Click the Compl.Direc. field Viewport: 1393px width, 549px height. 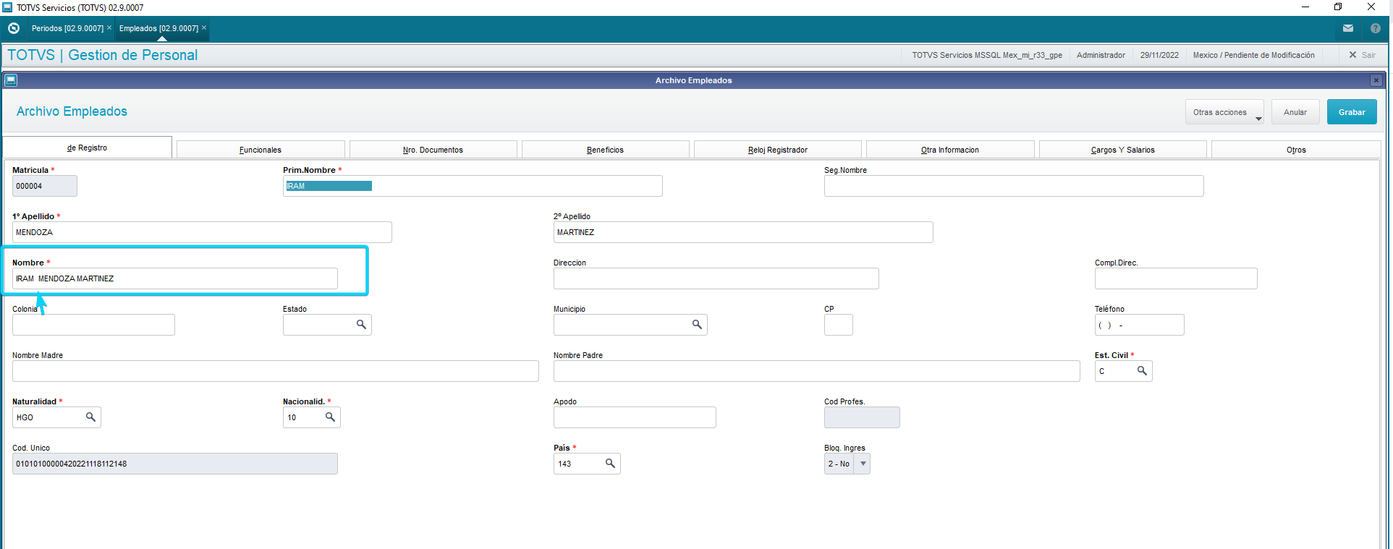click(x=1176, y=278)
